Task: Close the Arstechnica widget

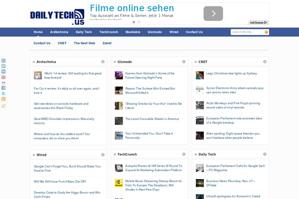Action: (103, 62)
